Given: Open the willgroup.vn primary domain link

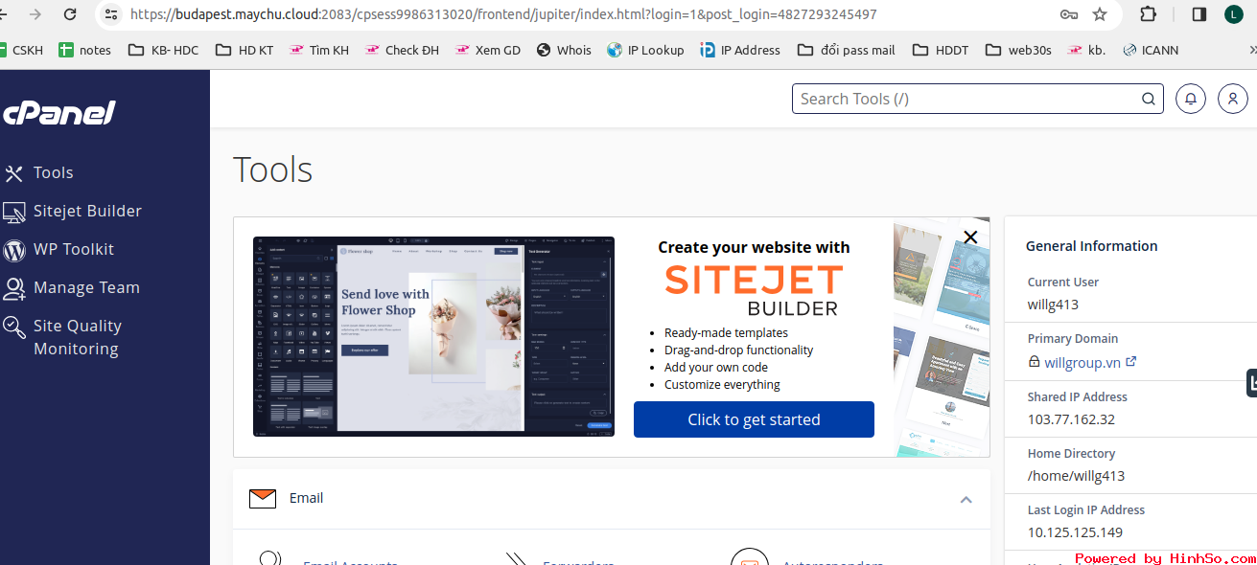Looking at the screenshot, I should tap(1082, 362).
